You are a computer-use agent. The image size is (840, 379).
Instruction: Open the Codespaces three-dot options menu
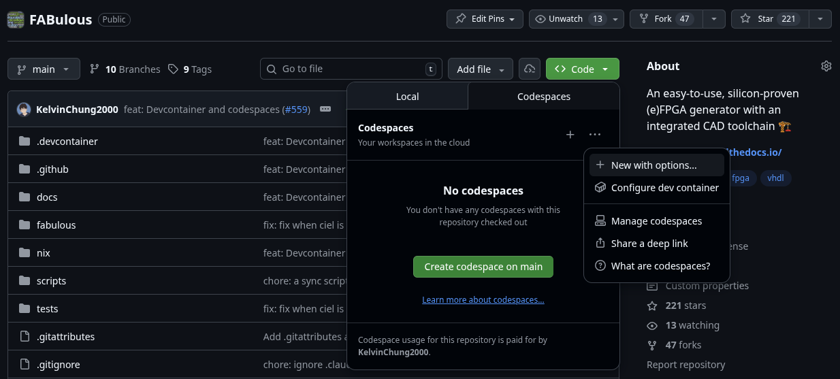click(595, 135)
